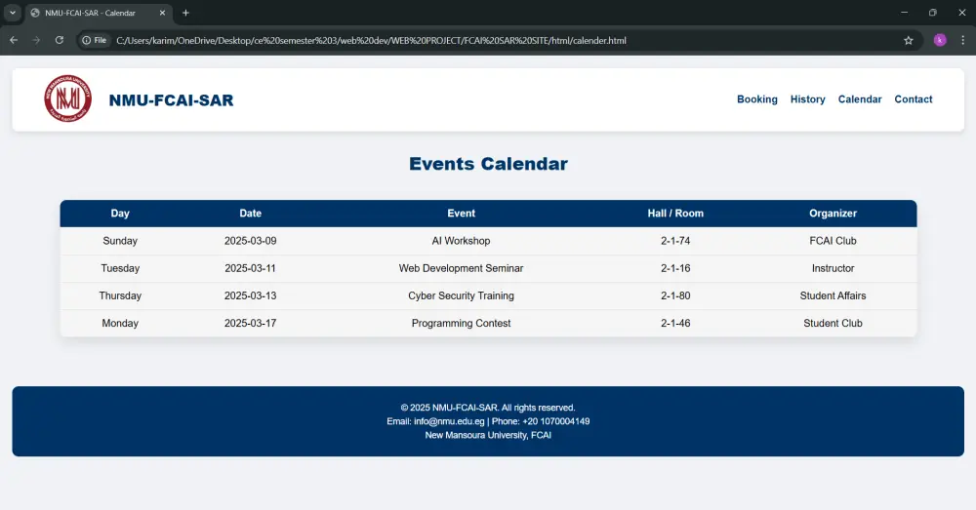This screenshot has width=976, height=510.
Task: Open the purple profile avatar
Action: 940,40
